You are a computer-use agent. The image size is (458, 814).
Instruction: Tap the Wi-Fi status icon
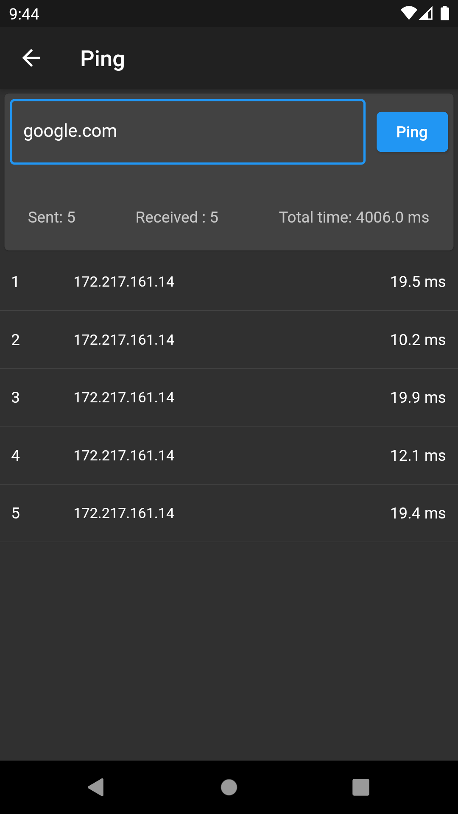(x=408, y=14)
